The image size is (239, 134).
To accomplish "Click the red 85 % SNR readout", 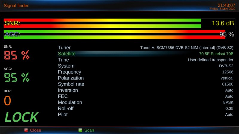I will 17,55.
